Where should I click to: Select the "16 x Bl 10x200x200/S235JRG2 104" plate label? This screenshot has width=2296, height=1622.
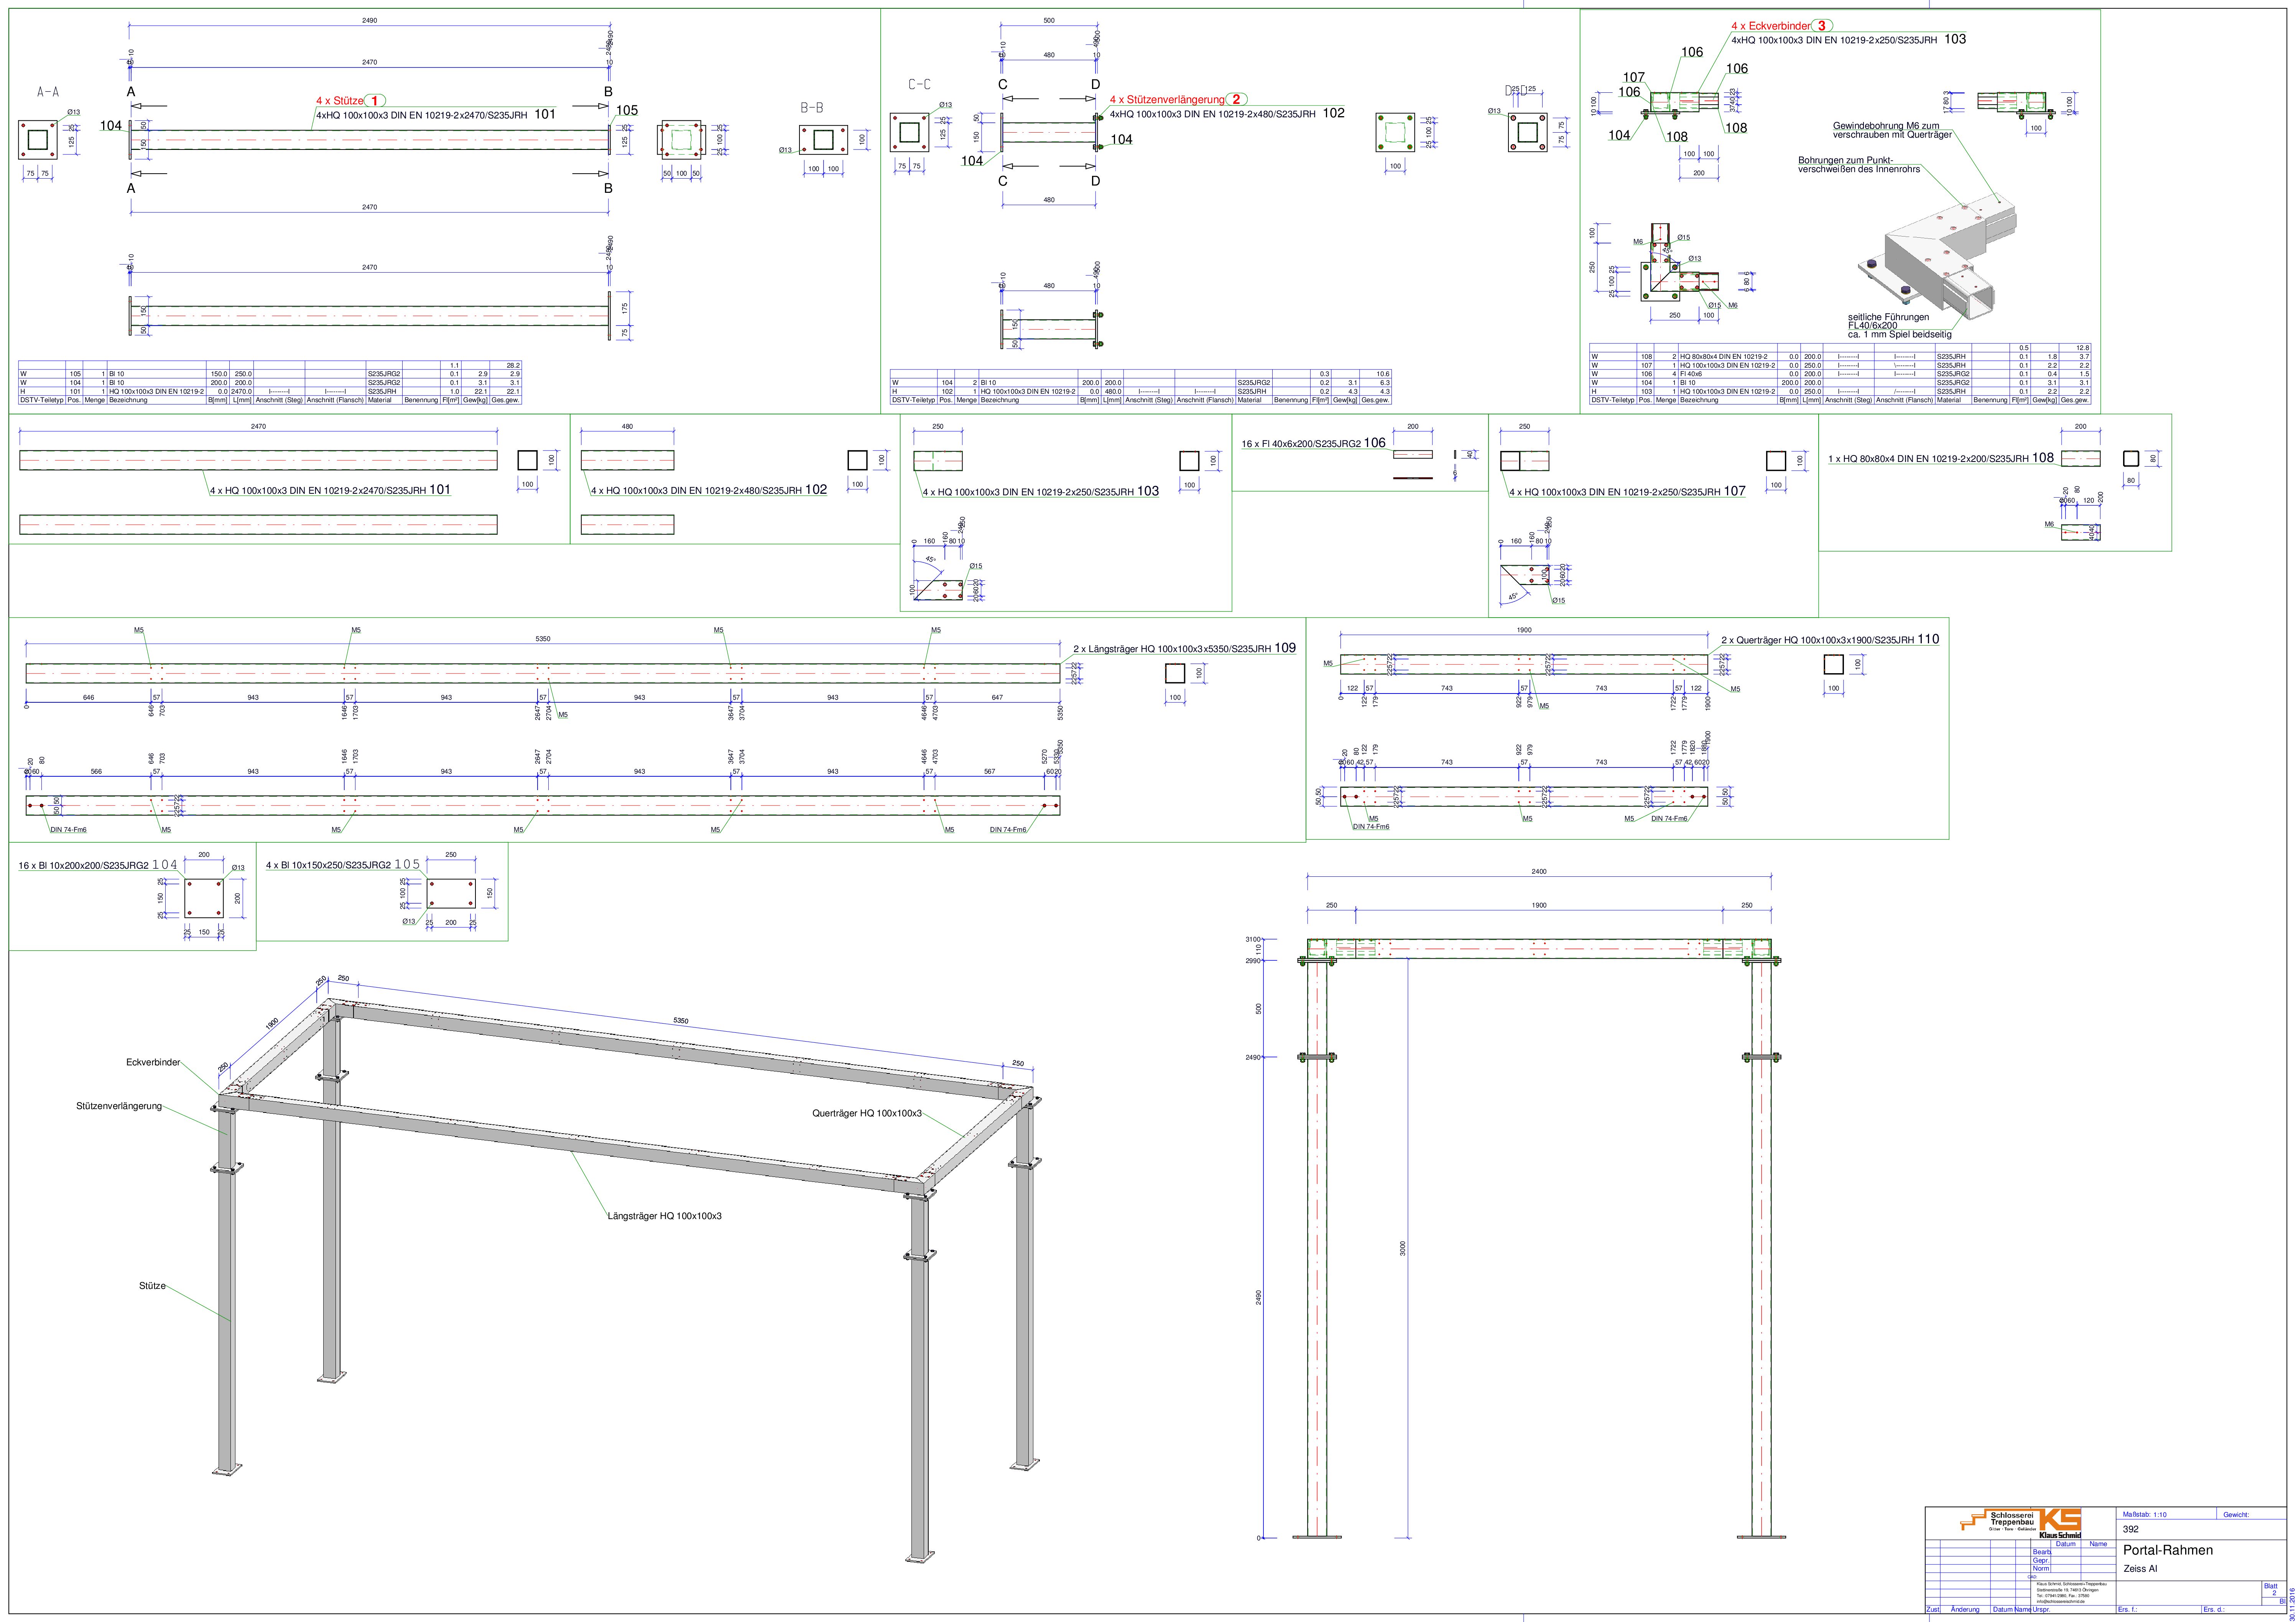[x=98, y=865]
